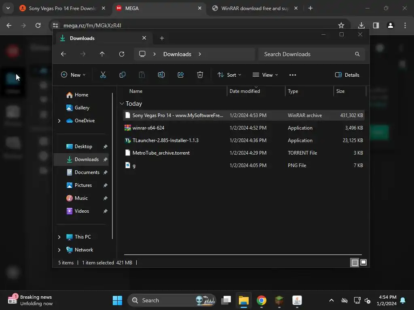Viewport: 414px width, 310px height.
Task: Expand This PC in navigation pane
Action: (59, 237)
